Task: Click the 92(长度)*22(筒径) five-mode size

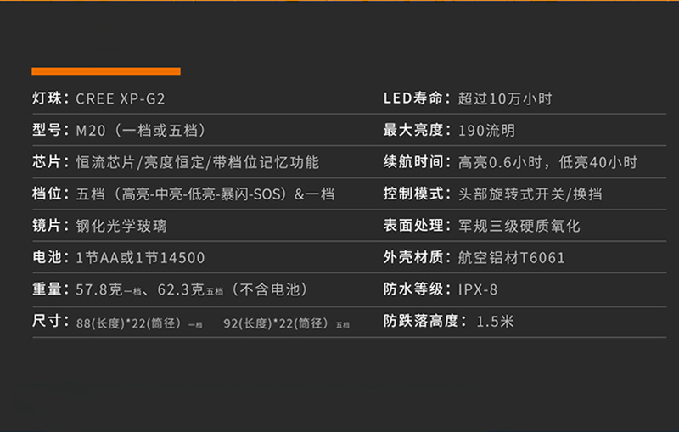Action: (286, 323)
